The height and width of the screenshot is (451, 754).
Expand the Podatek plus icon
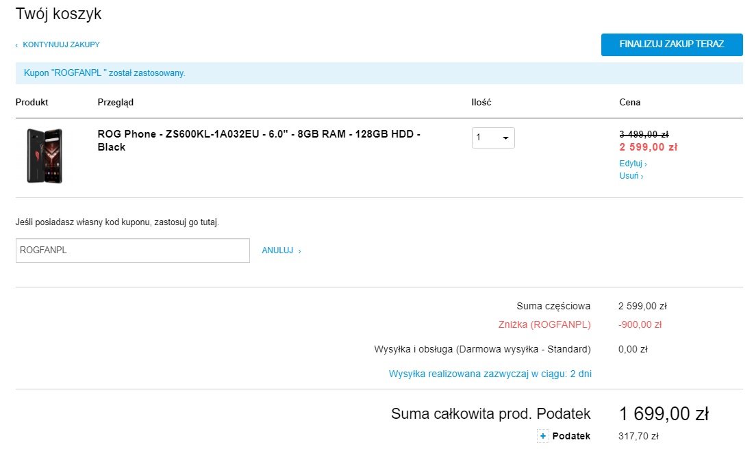point(542,436)
